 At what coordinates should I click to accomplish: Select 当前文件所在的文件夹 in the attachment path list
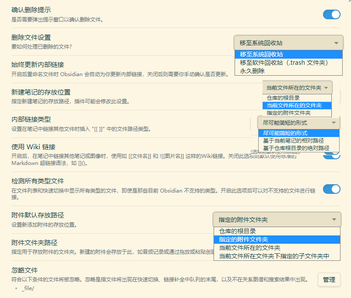click(x=249, y=248)
